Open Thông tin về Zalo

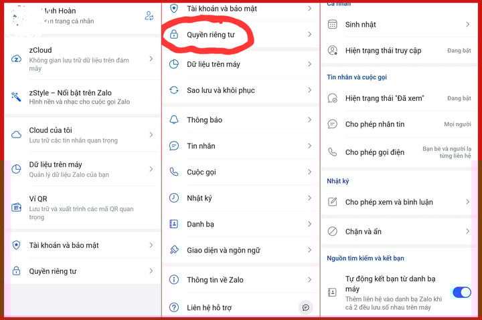[215, 280]
